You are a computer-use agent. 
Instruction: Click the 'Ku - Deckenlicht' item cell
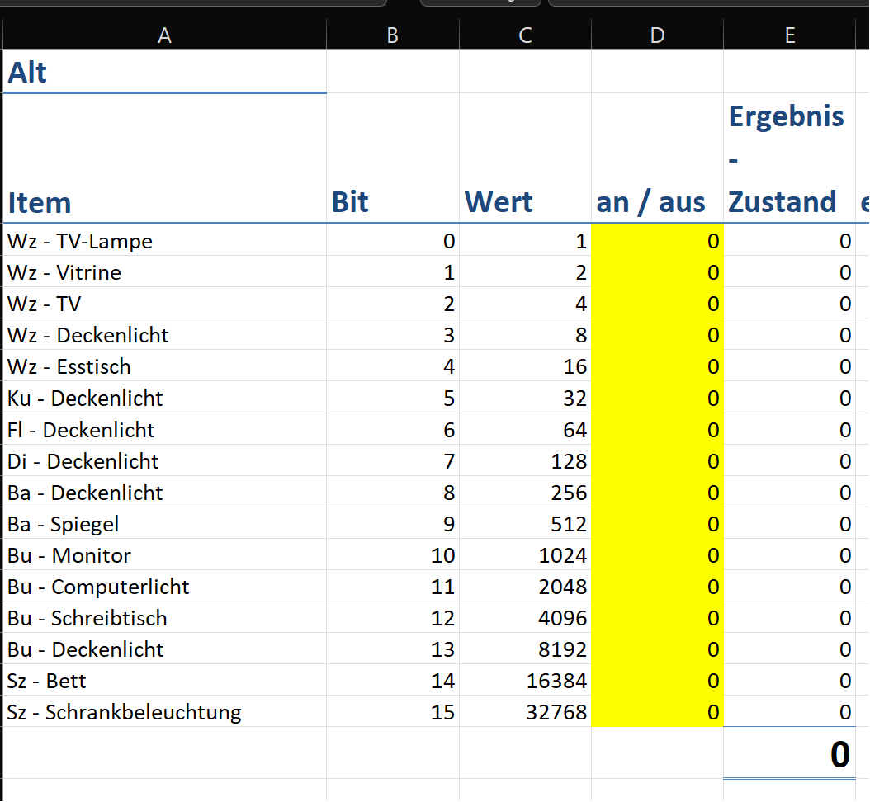click(x=164, y=399)
